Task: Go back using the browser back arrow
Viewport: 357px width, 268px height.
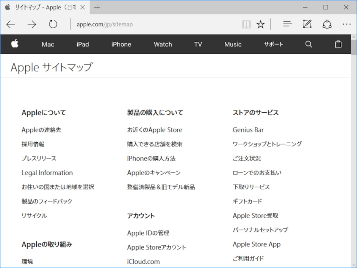Action: (x=11, y=24)
